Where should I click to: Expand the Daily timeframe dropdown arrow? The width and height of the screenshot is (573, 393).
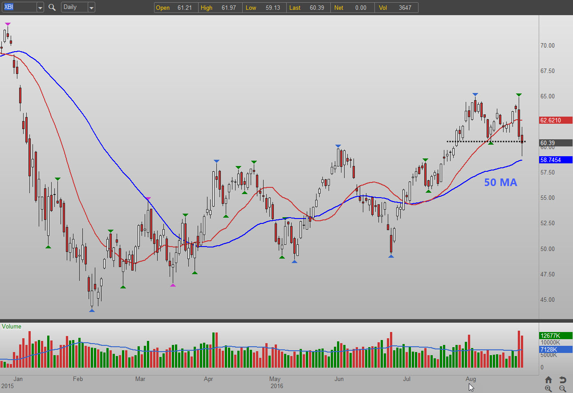[91, 8]
